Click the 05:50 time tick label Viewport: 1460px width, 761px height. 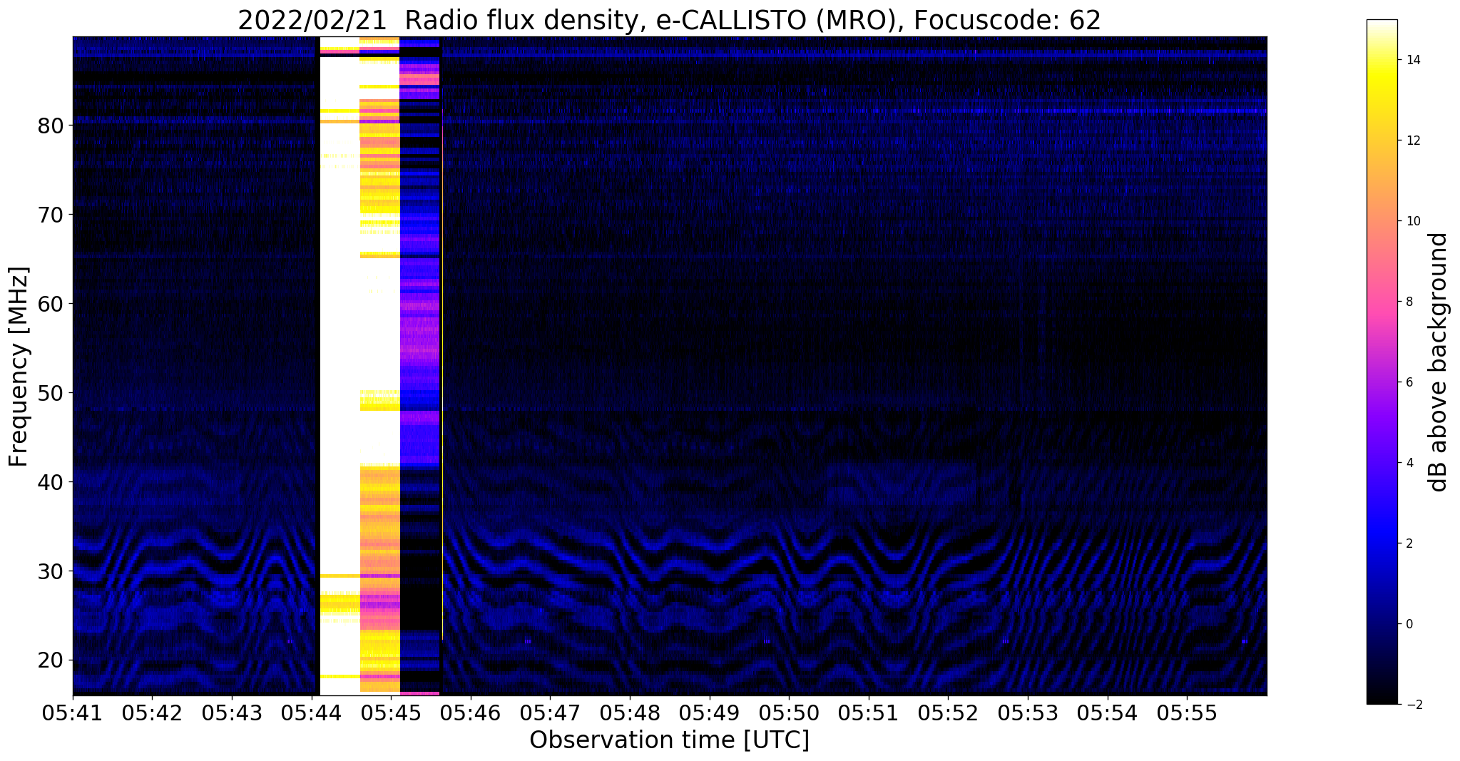(789, 712)
